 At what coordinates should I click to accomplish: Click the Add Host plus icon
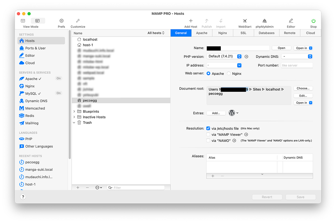[191, 21]
